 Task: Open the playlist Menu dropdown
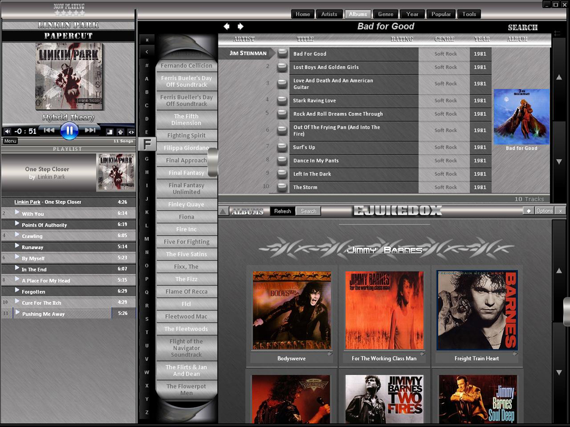(x=10, y=141)
